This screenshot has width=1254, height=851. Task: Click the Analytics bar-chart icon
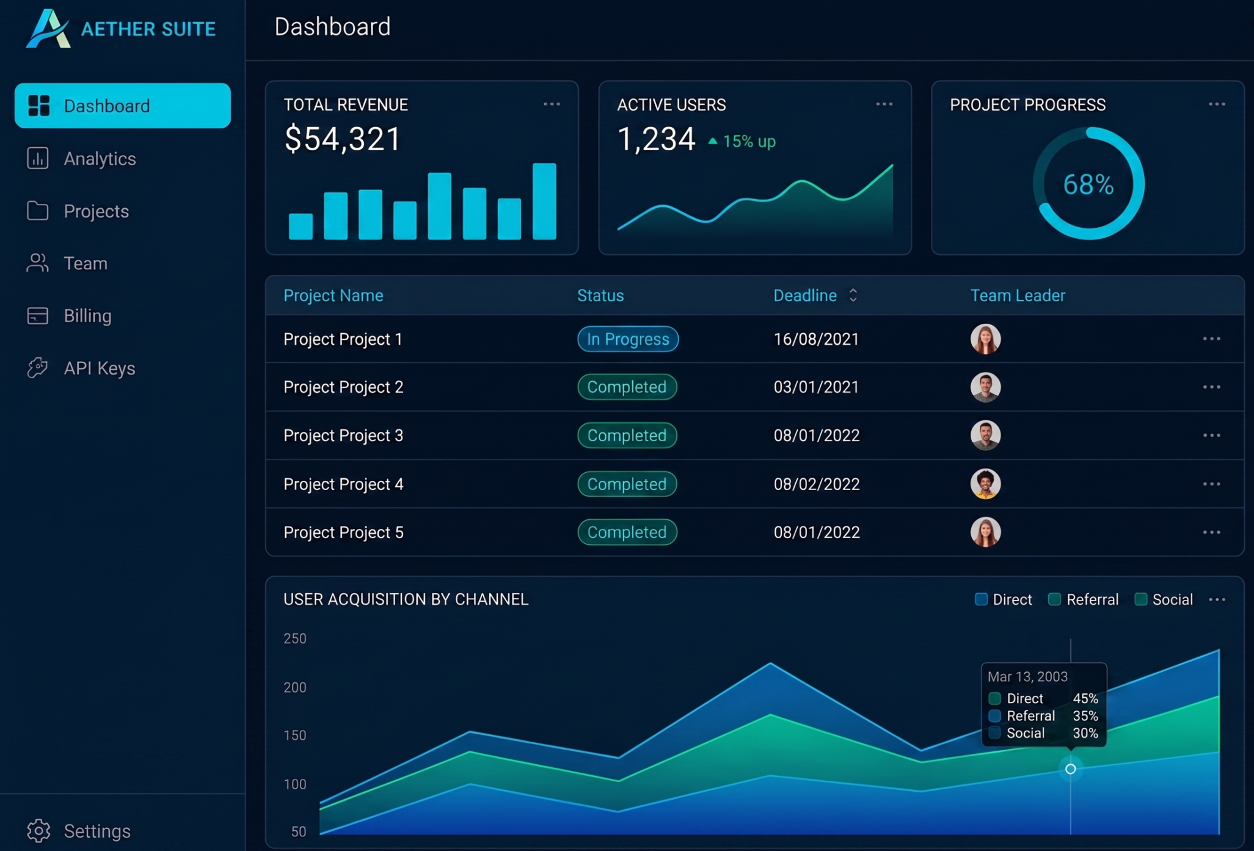38,158
